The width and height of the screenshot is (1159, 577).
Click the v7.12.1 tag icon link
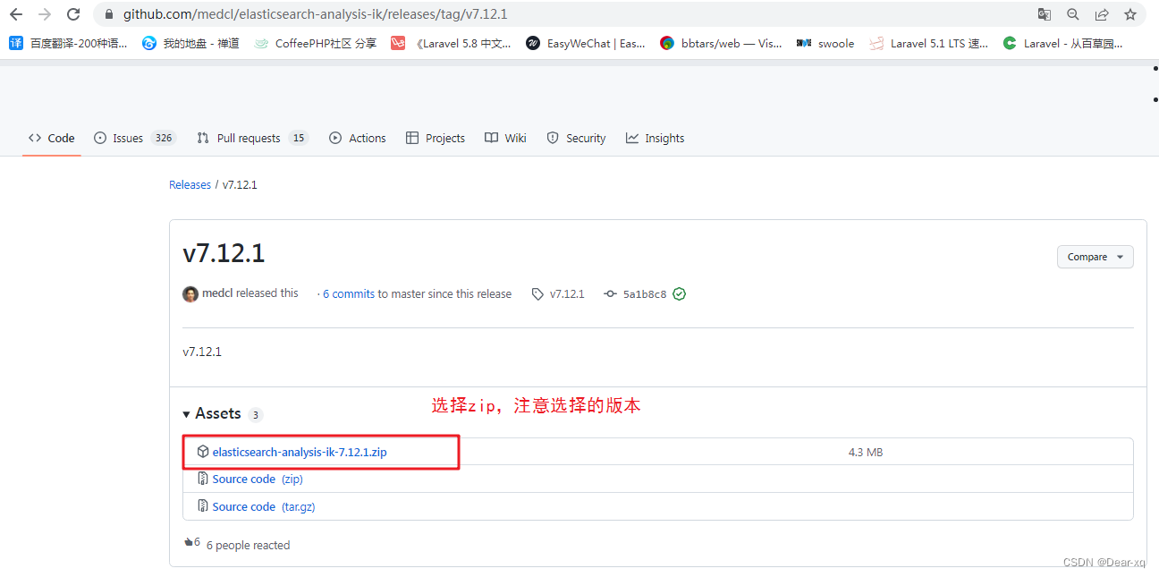pyautogui.click(x=558, y=293)
